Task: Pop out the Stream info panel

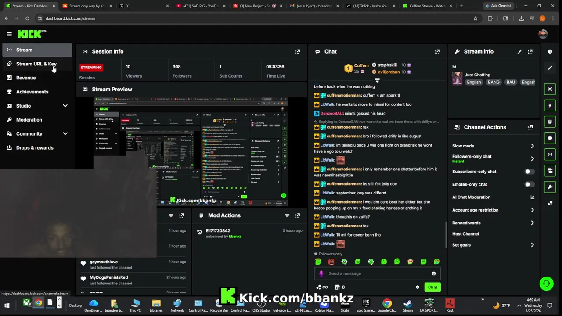Action: [x=530, y=51]
